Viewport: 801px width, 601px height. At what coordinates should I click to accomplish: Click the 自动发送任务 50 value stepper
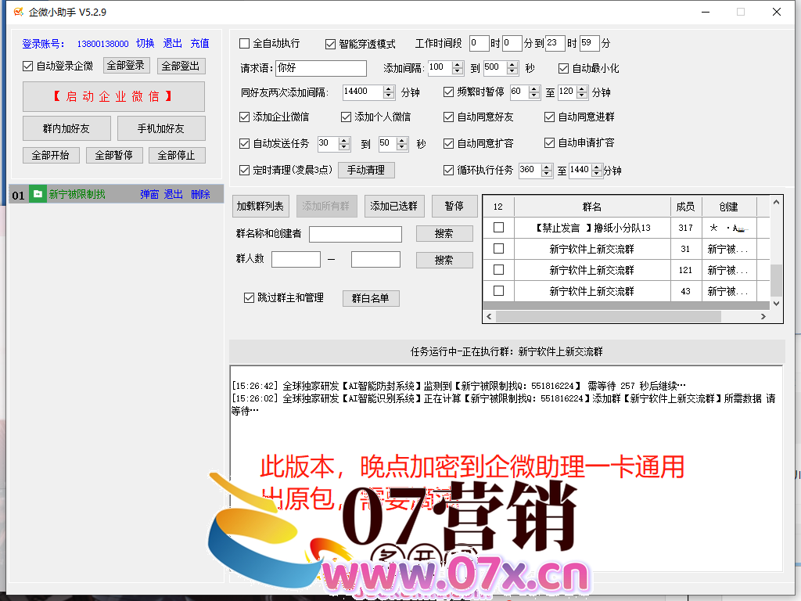(402, 144)
